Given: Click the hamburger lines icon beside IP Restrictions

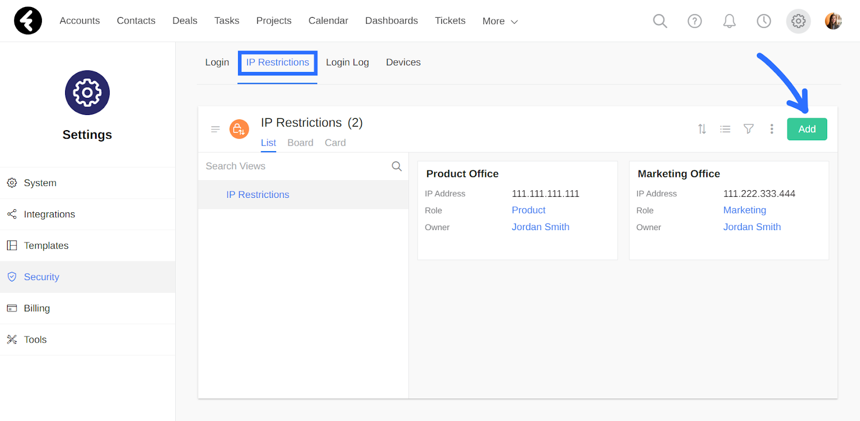Looking at the screenshot, I should pos(216,129).
